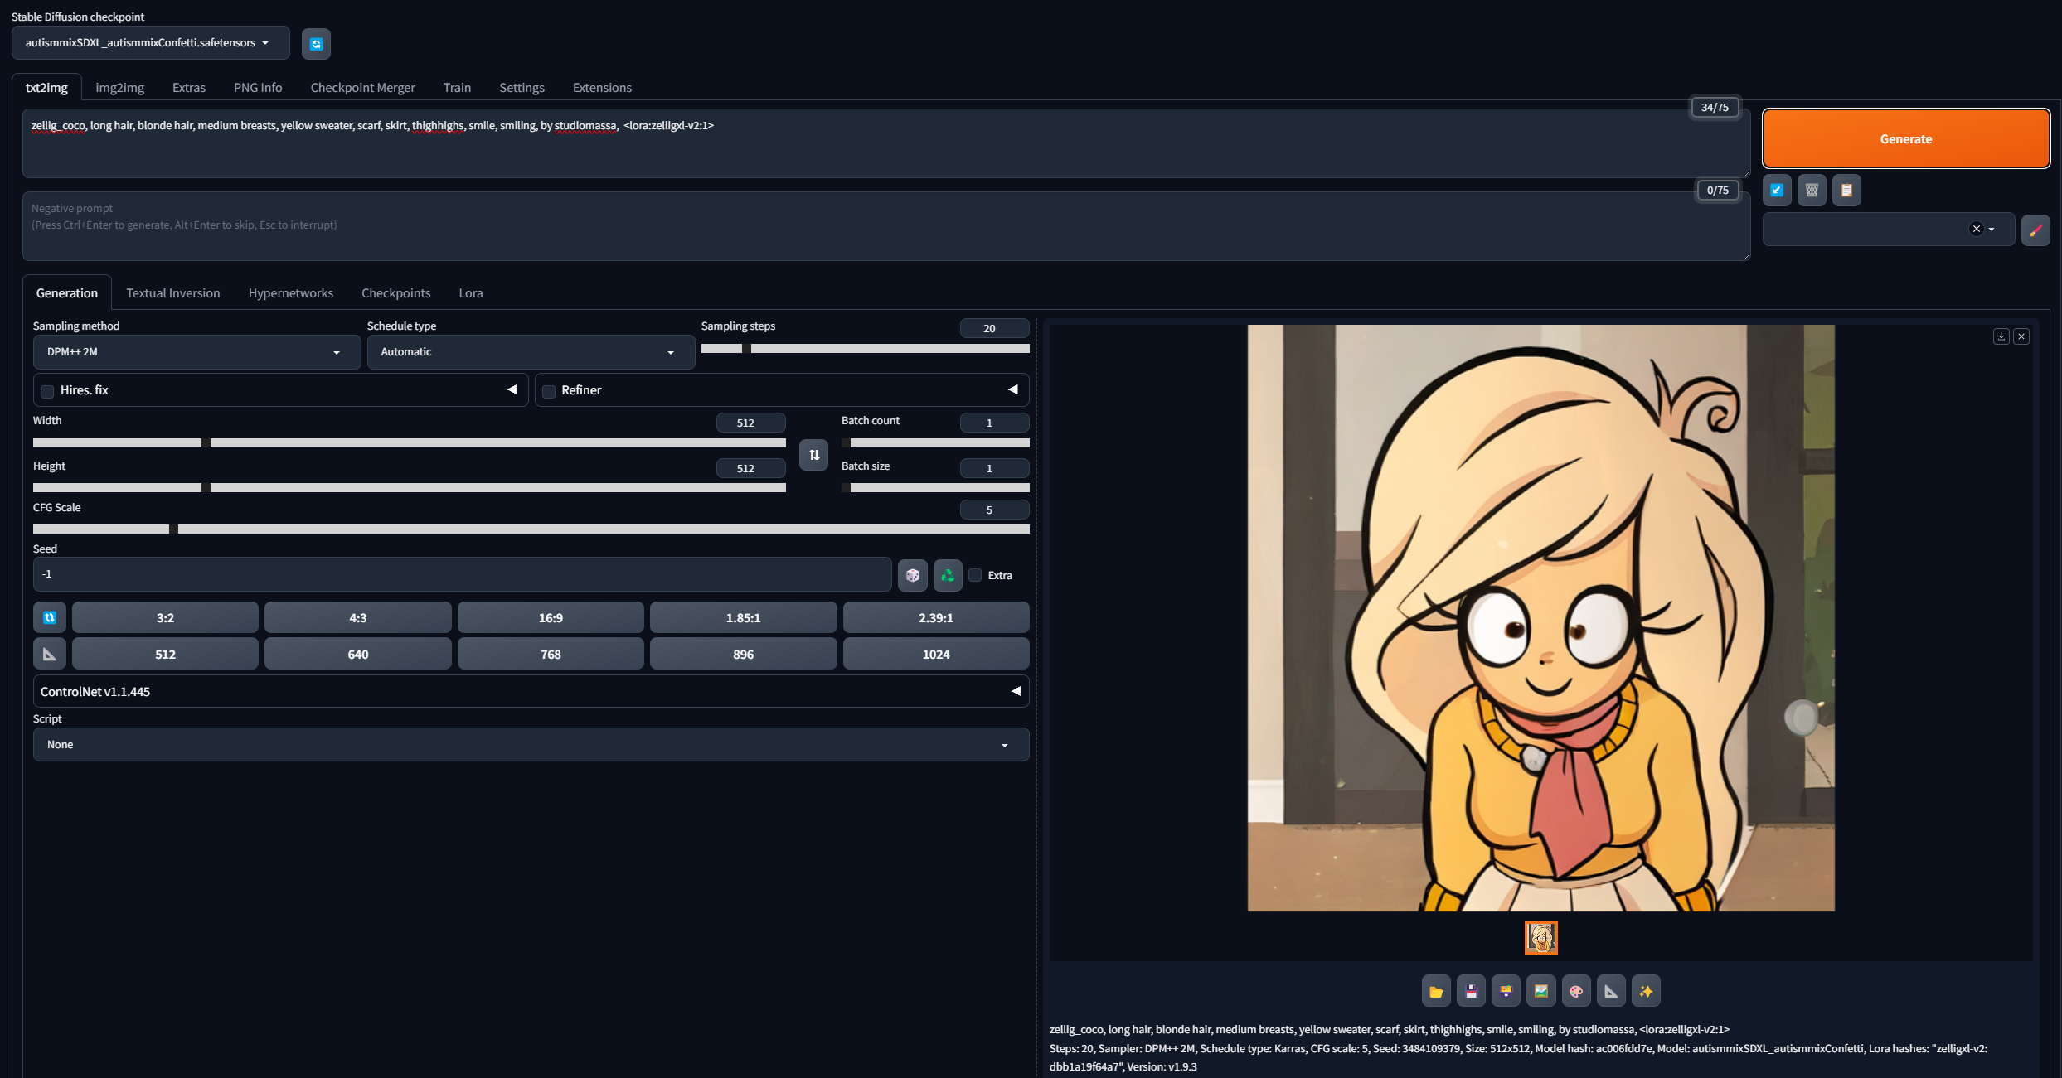Click the clear prompt trash icon
The height and width of the screenshot is (1078, 2062).
(x=1812, y=191)
